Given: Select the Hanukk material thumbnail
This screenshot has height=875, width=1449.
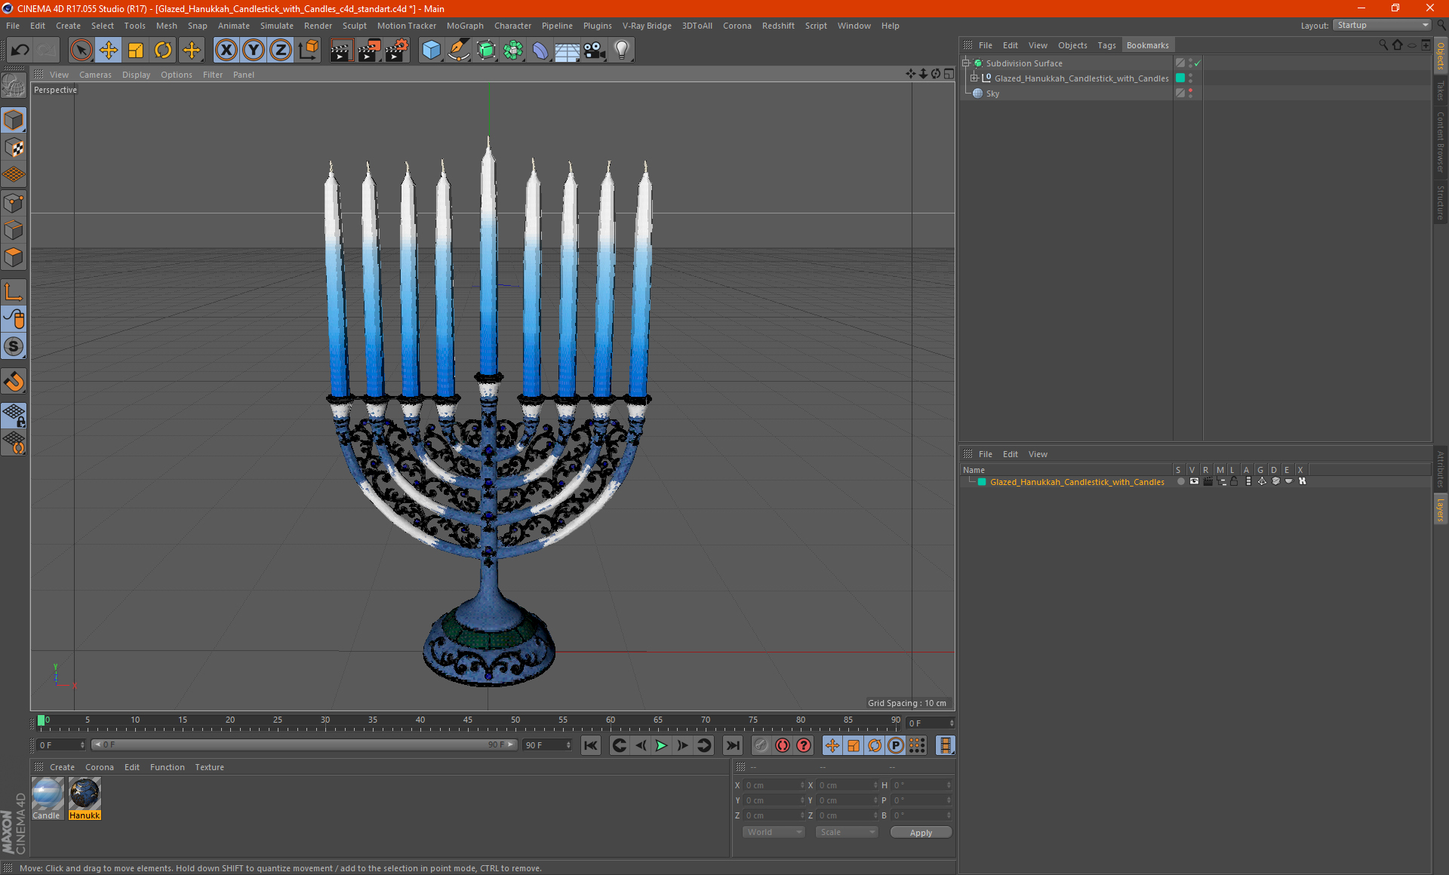Looking at the screenshot, I should pos(85,799).
